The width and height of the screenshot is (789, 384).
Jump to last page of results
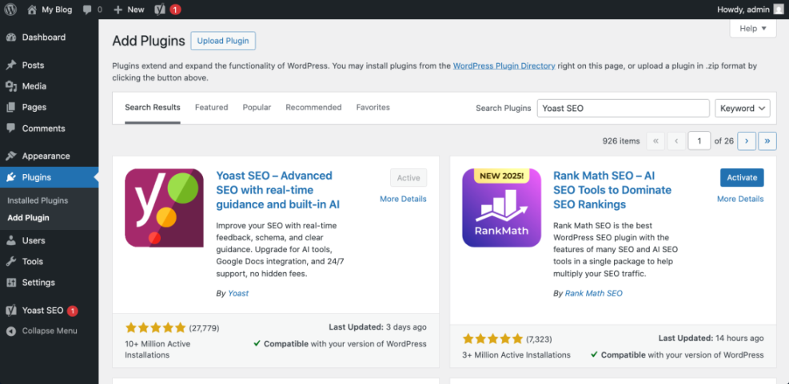[x=767, y=141]
